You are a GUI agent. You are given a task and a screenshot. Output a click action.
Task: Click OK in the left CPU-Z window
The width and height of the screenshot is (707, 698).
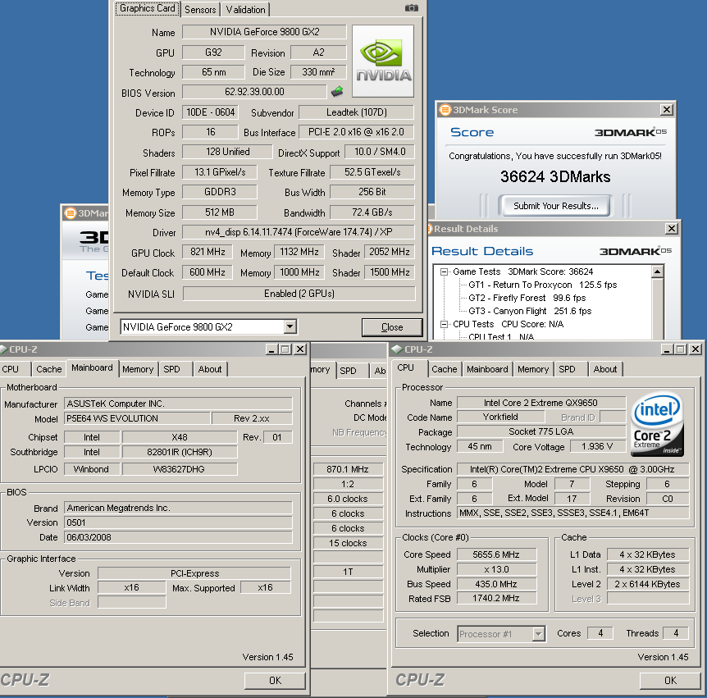[275, 680]
